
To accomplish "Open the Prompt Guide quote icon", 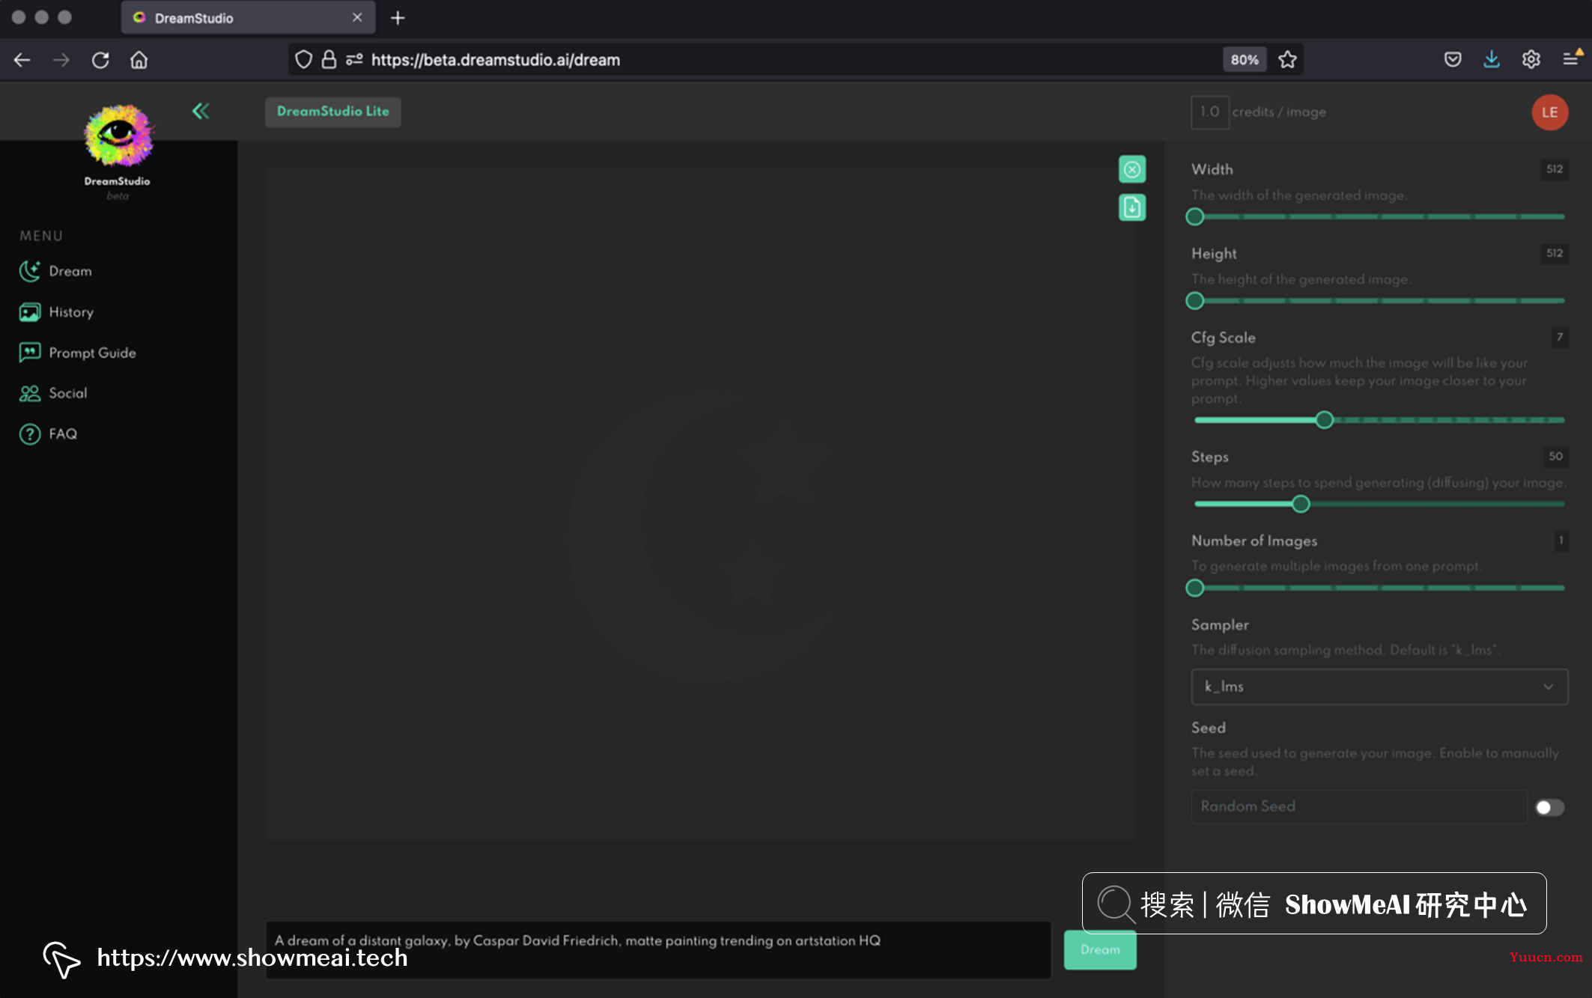I will coord(30,353).
